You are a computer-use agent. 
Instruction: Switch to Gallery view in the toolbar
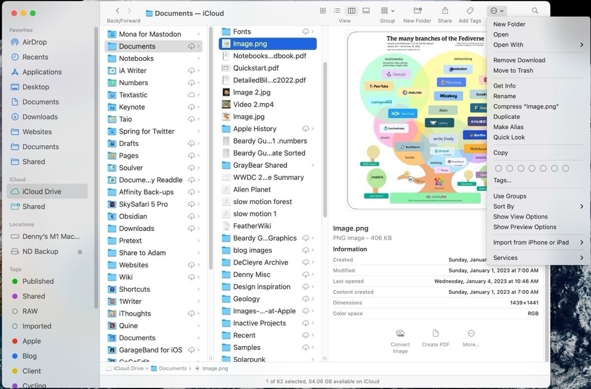point(366,10)
